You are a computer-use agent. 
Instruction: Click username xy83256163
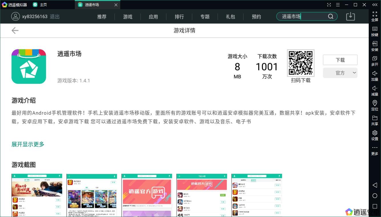pyautogui.click(x=35, y=17)
